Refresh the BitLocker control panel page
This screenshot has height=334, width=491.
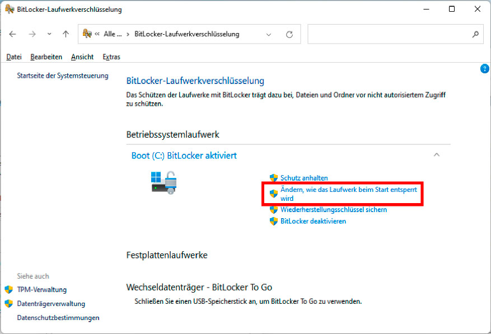[x=289, y=34]
